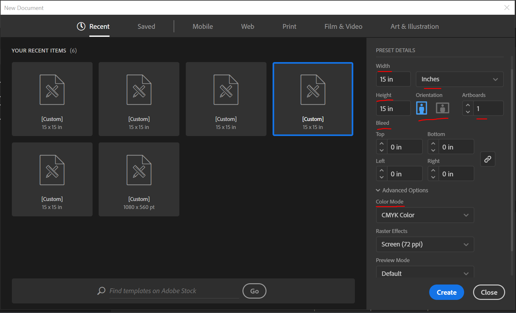Open the Raster Effects Screen (72 ppi) dropdown
The height and width of the screenshot is (313, 516).
click(425, 245)
